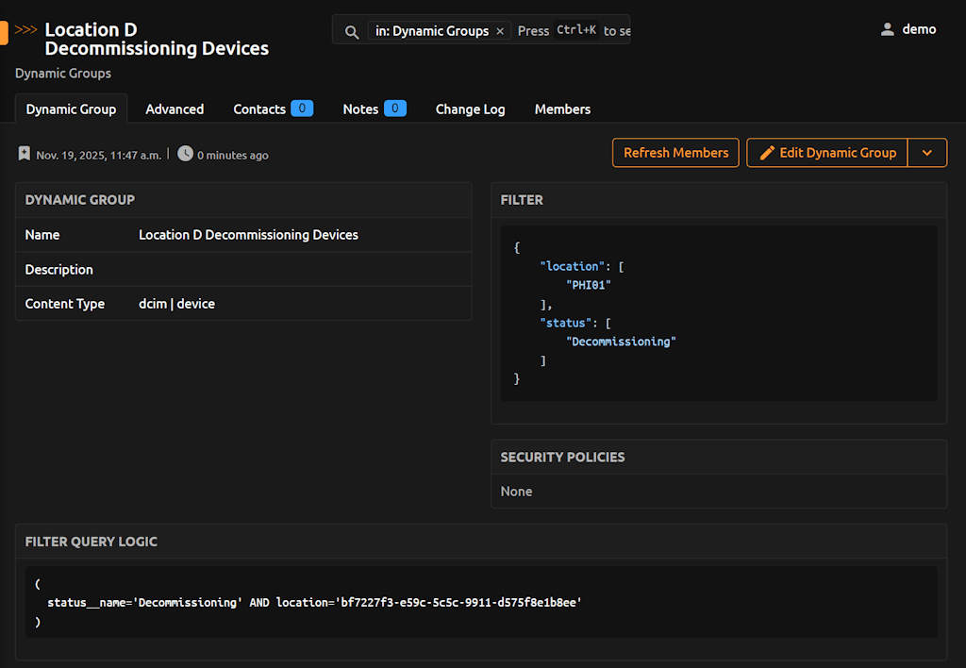Screen dimensions: 966x668
Task: Select the Dynamic Group tab
Action: tap(71, 109)
